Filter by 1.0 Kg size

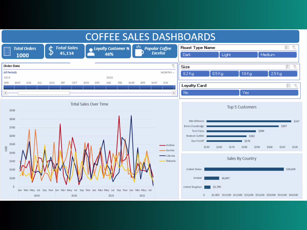pyautogui.click(x=253, y=74)
